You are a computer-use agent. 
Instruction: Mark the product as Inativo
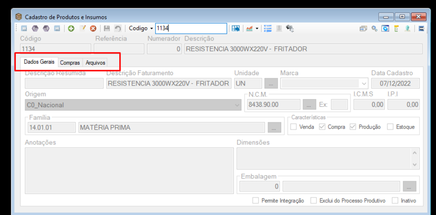(x=395, y=200)
